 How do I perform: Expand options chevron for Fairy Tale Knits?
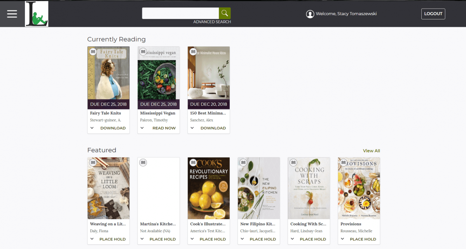click(x=92, y=128)
